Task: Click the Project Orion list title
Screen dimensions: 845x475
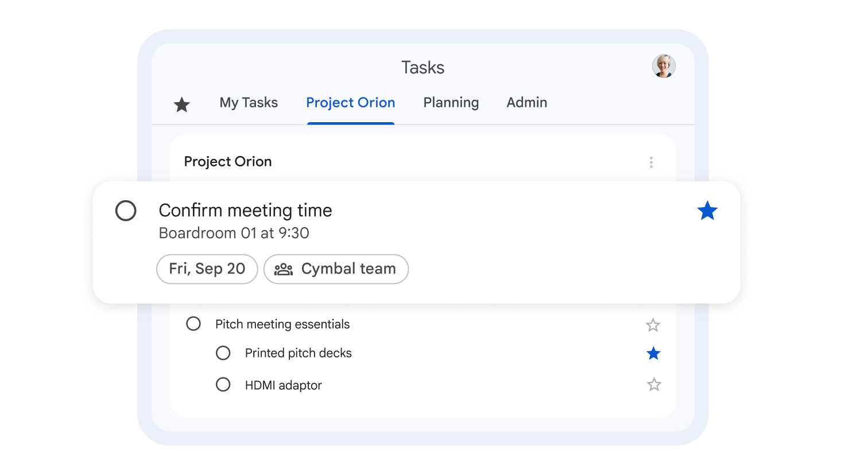Action: point(227,162)
